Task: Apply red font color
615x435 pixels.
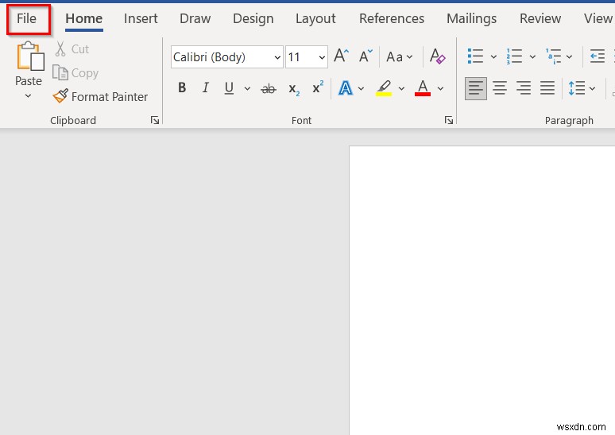Action: coord(423,88)
